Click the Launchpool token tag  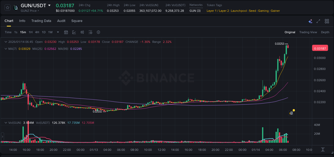pyautogui.click(x=239, y=11)
